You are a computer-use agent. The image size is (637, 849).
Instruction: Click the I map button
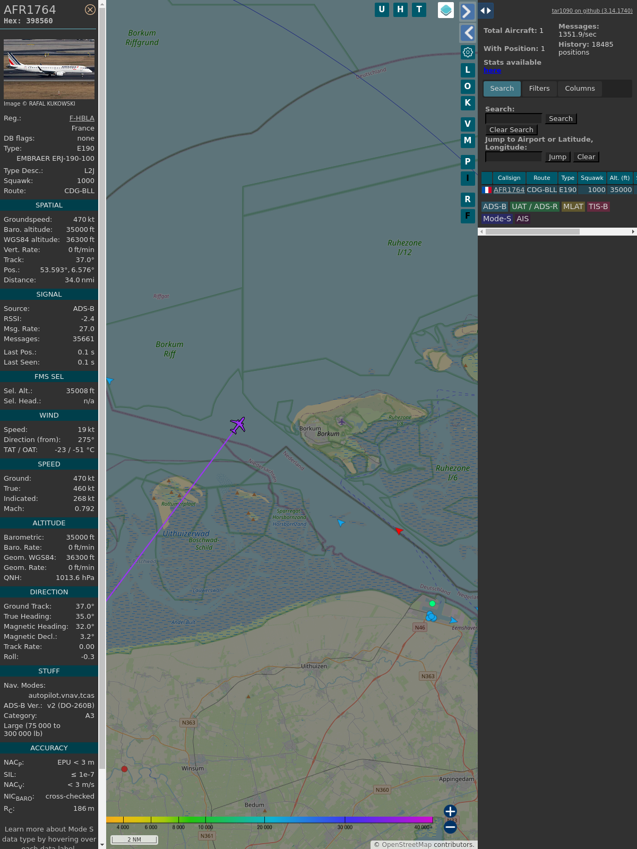coord(468,178)
